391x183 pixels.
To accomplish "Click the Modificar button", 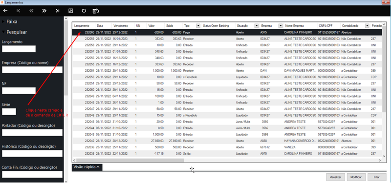I will (x=356, y=177).
